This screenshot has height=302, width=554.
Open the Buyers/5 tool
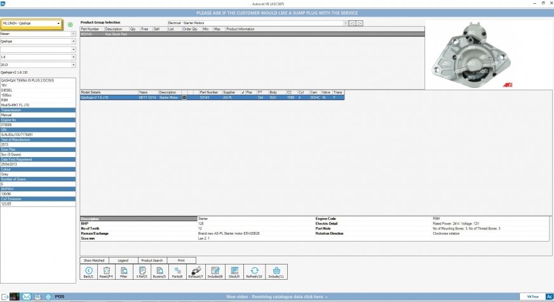[159, 271]
